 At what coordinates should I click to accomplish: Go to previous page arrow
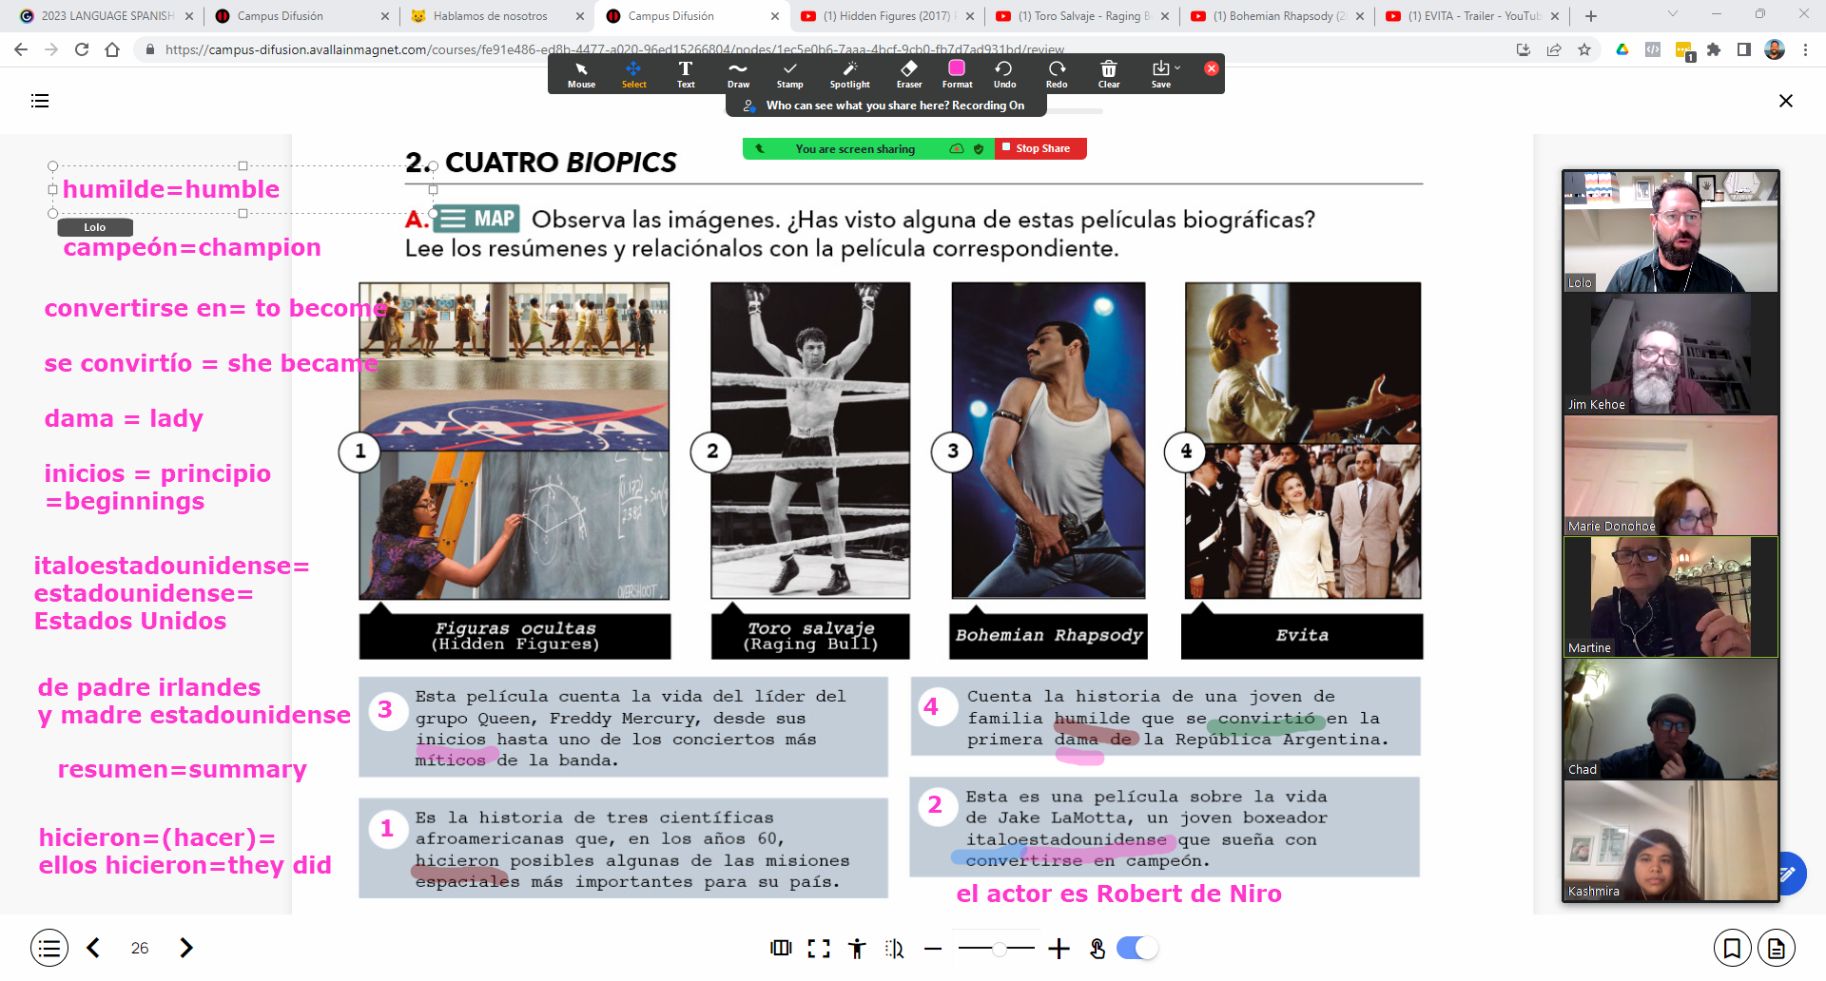[x=93, y=948]
